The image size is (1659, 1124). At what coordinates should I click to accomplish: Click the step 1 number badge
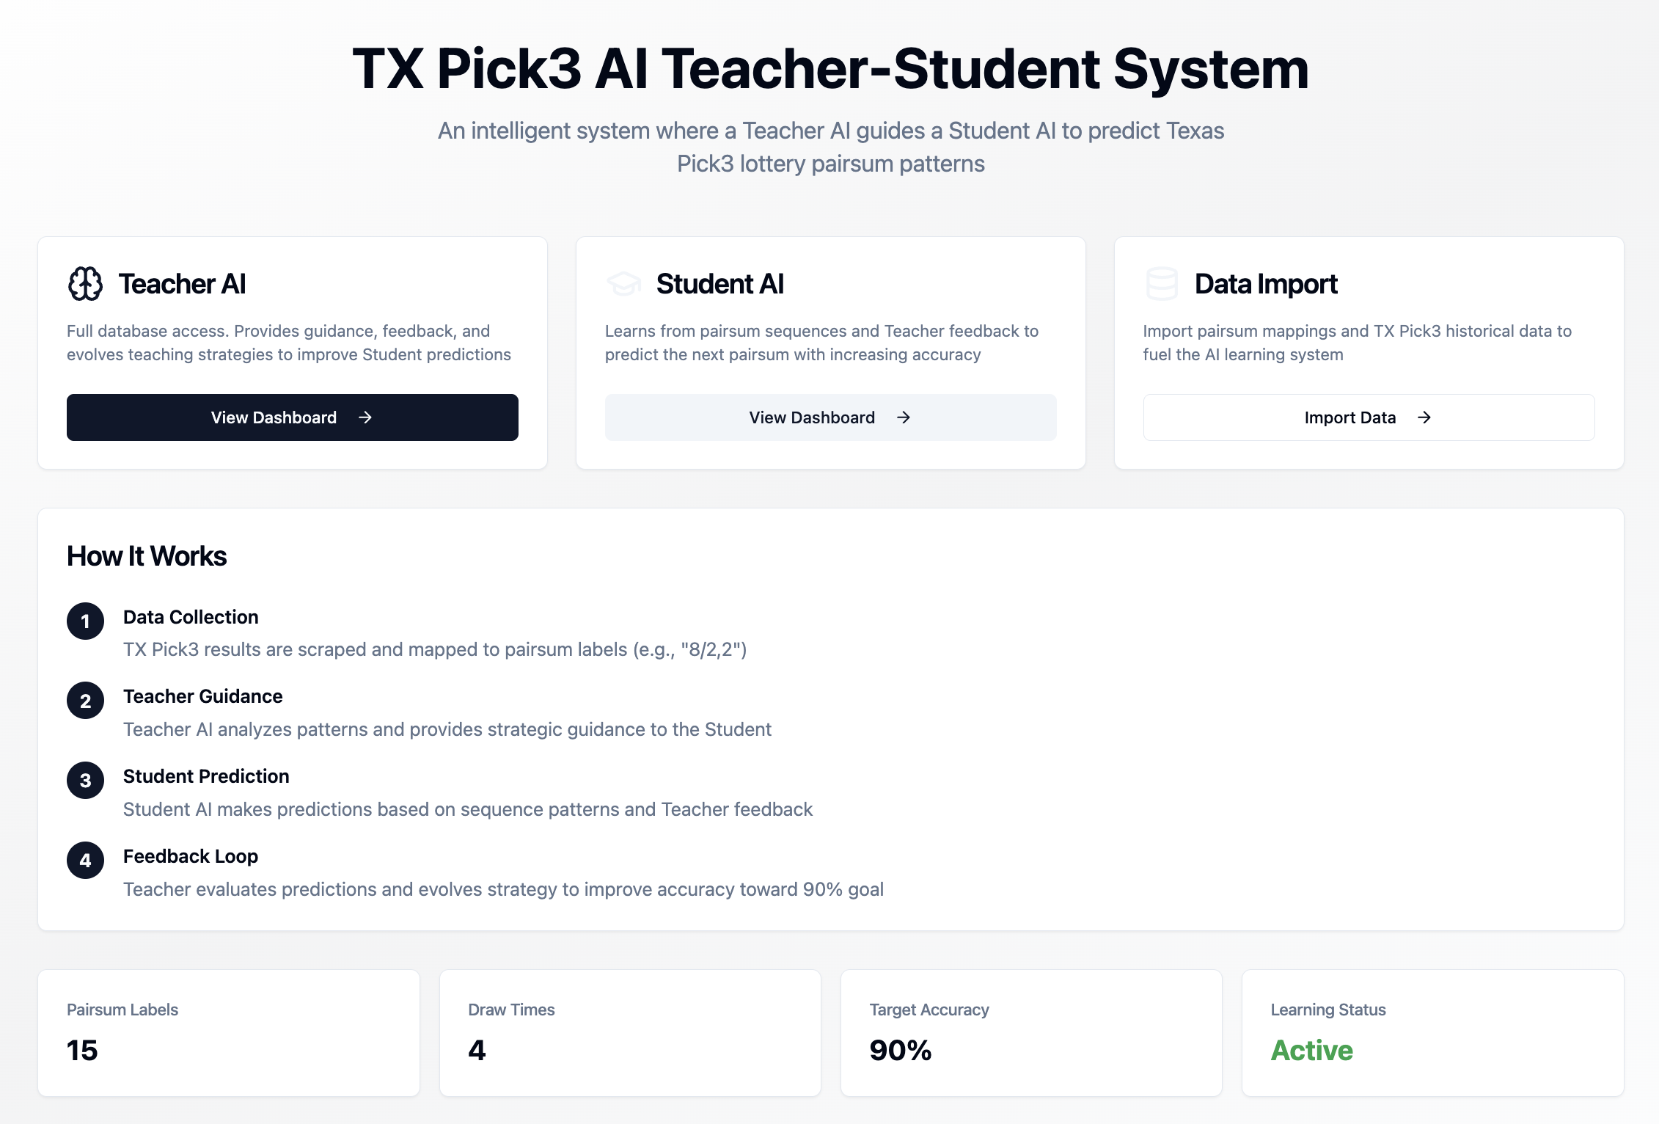tap(85, 621)
